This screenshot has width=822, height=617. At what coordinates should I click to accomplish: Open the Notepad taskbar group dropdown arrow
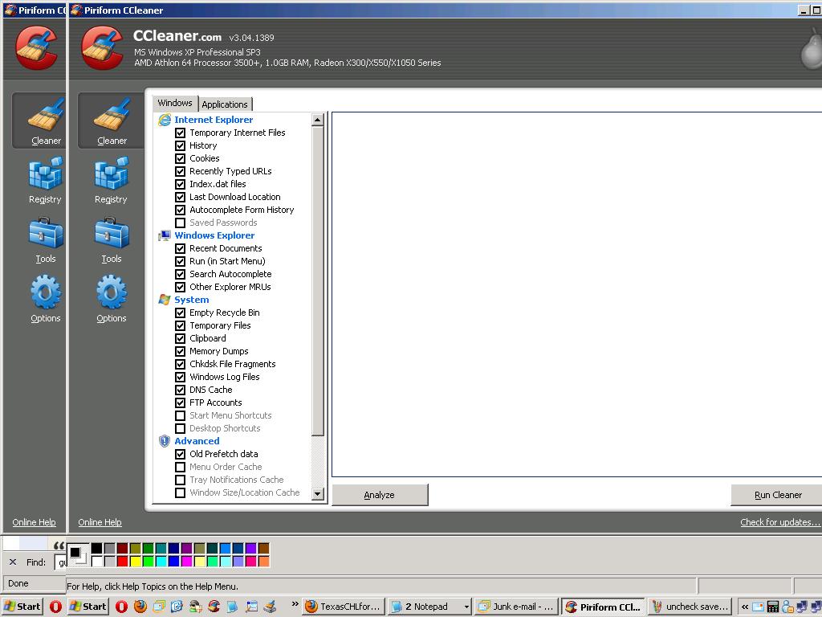pos(465,607)
